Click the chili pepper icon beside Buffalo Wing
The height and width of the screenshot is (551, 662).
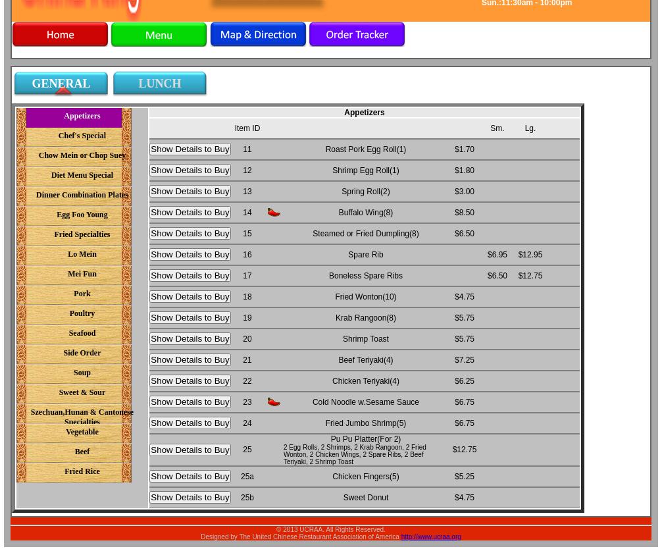click(274, 213)
